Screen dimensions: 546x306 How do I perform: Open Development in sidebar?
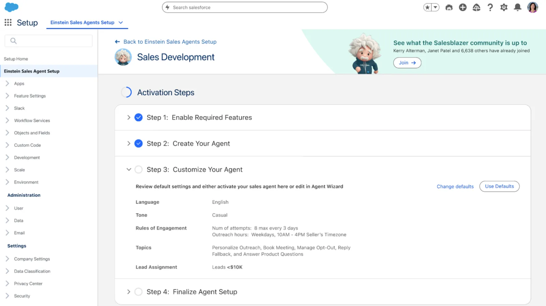27,157
